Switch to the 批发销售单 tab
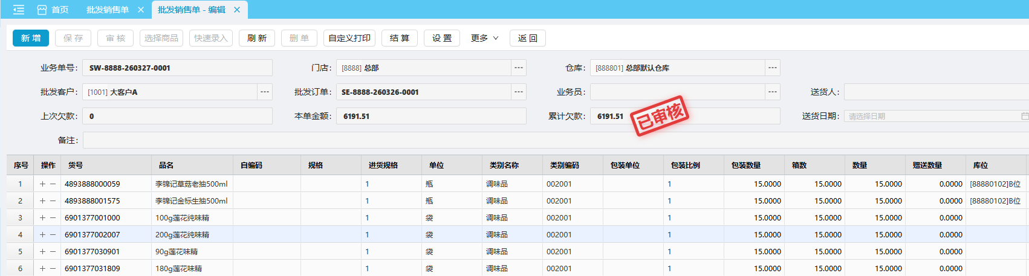 (108, 10)
